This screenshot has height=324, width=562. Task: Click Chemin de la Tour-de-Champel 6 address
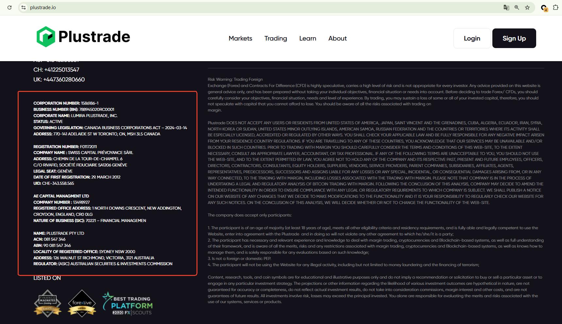point(78,159)
